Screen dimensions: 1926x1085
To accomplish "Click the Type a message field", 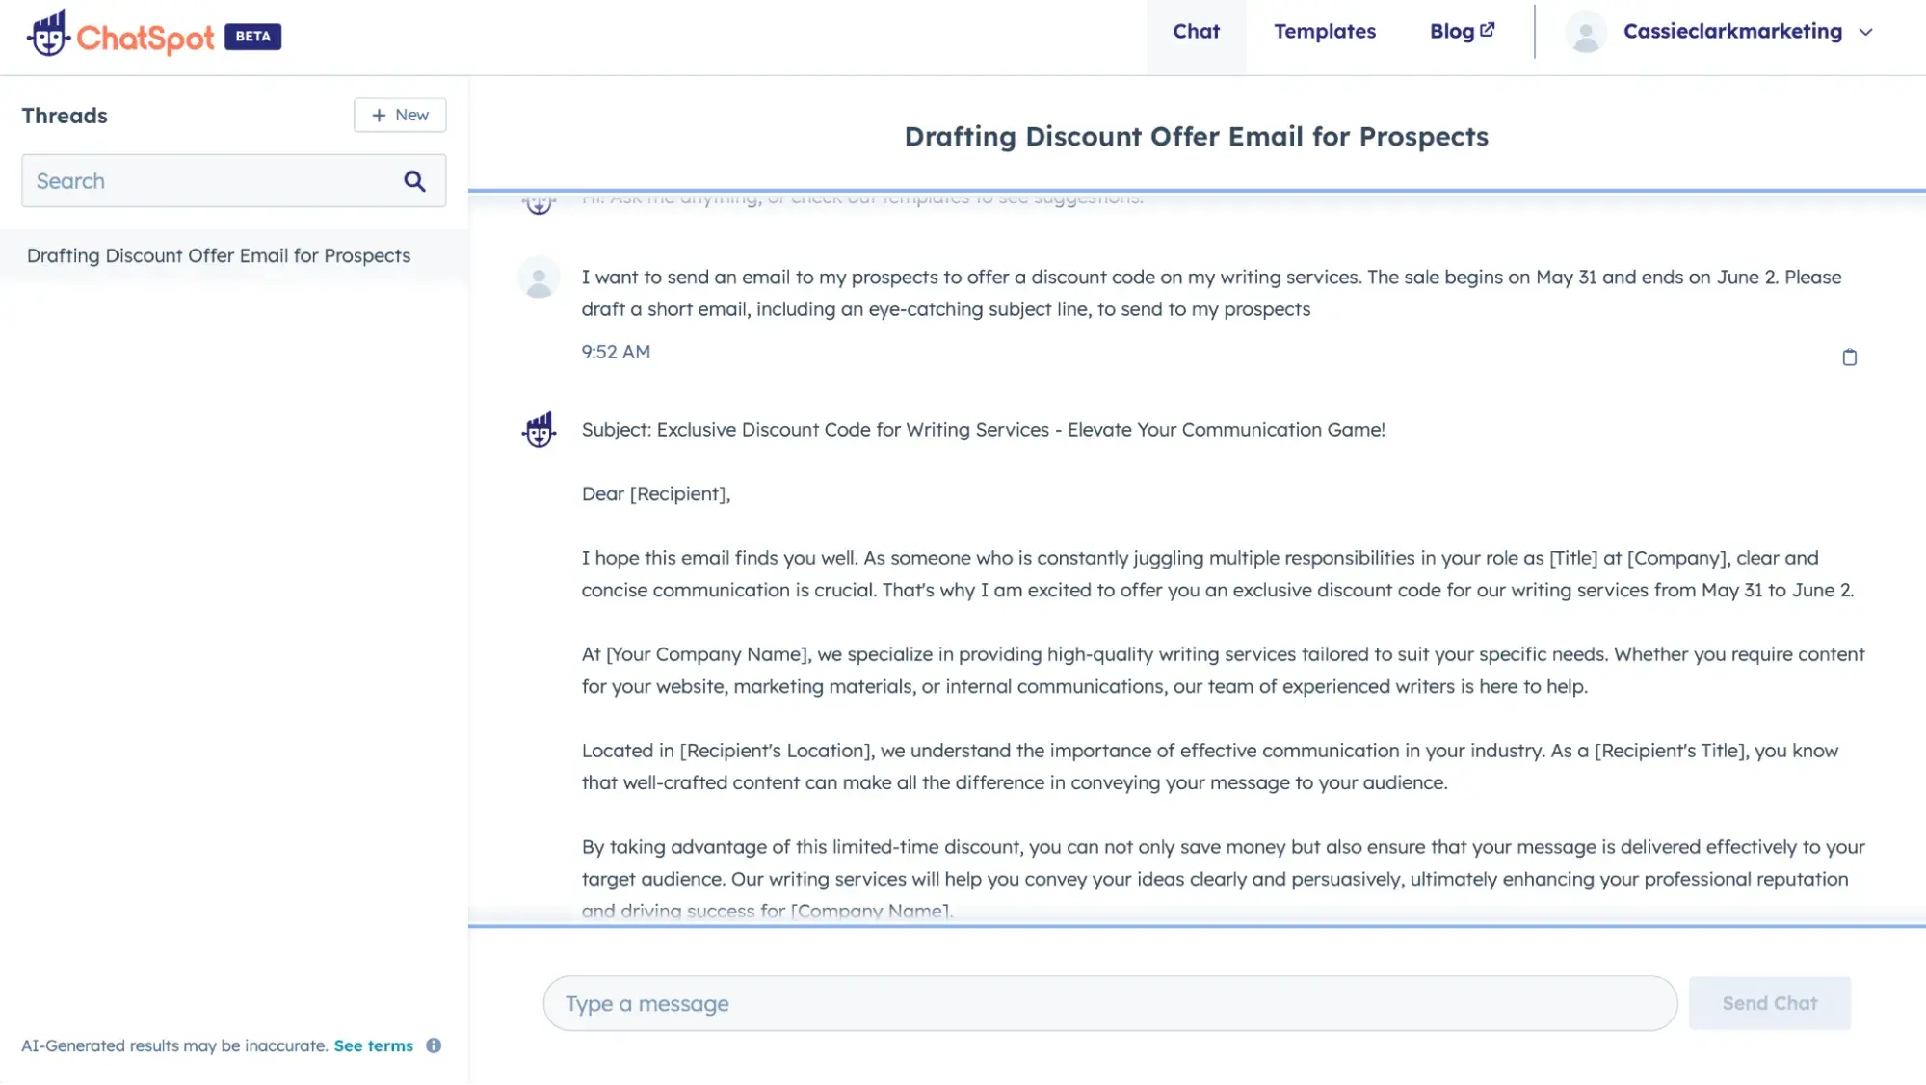I will point(1110,1003).
